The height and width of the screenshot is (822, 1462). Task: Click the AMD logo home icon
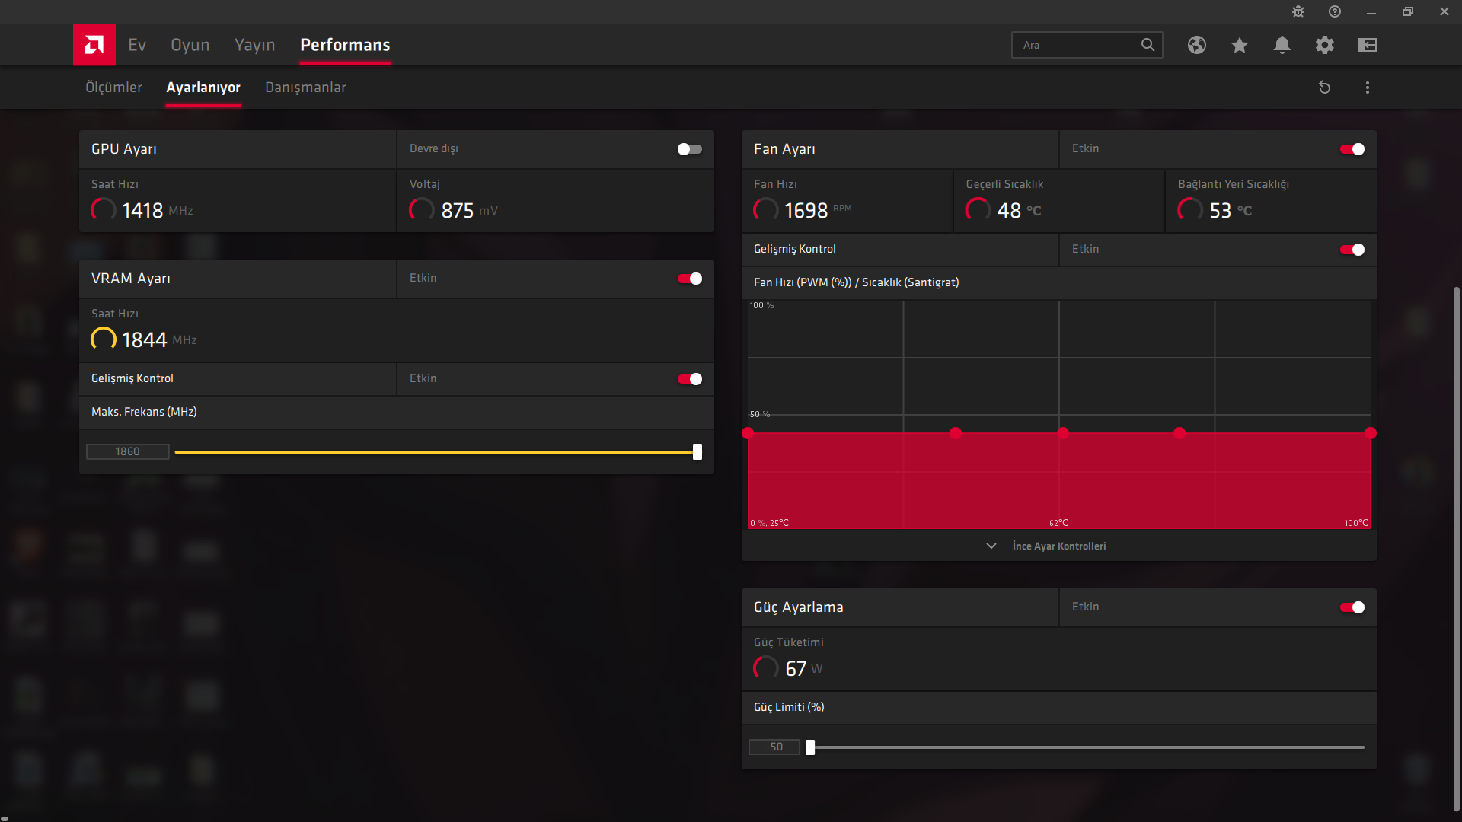tap(94, 45)
